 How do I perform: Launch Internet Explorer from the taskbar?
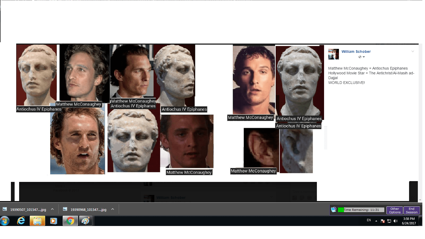pos(21,221)
